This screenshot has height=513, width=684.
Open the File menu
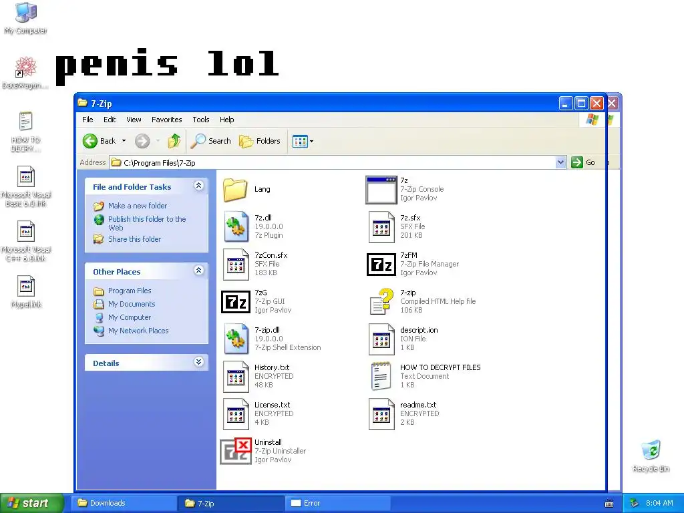(88, 120)
